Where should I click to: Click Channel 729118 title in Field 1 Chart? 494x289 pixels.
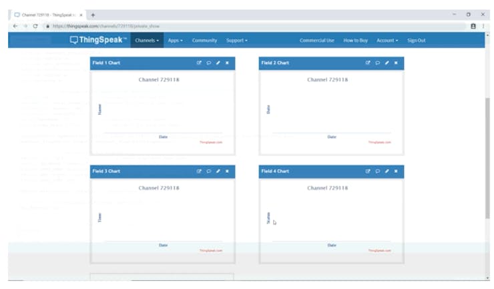159,79
